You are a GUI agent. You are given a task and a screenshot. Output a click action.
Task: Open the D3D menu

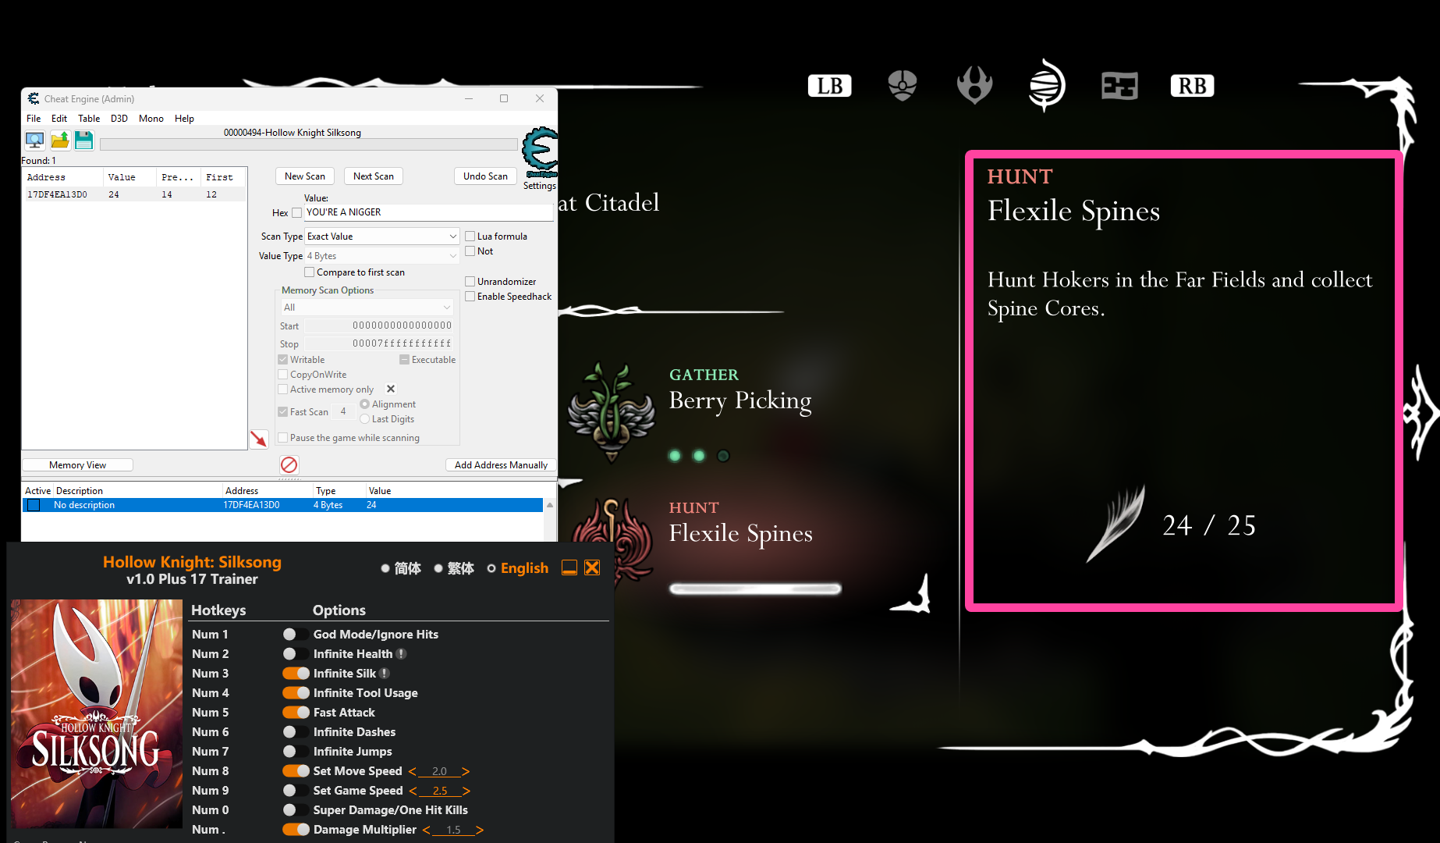[x=119, y=119]
